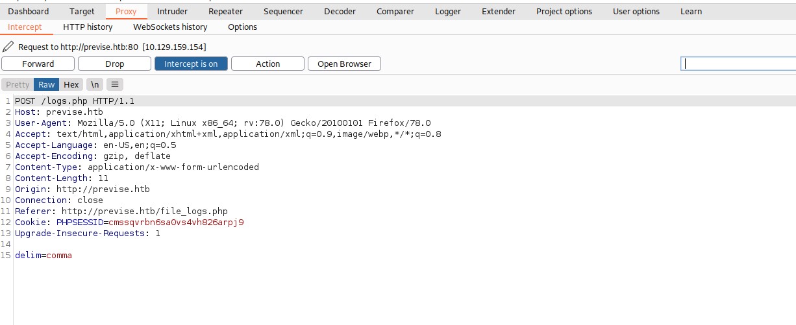Open the HTTP history tab
The image size is (796, 325).
(x=88, y=27)
